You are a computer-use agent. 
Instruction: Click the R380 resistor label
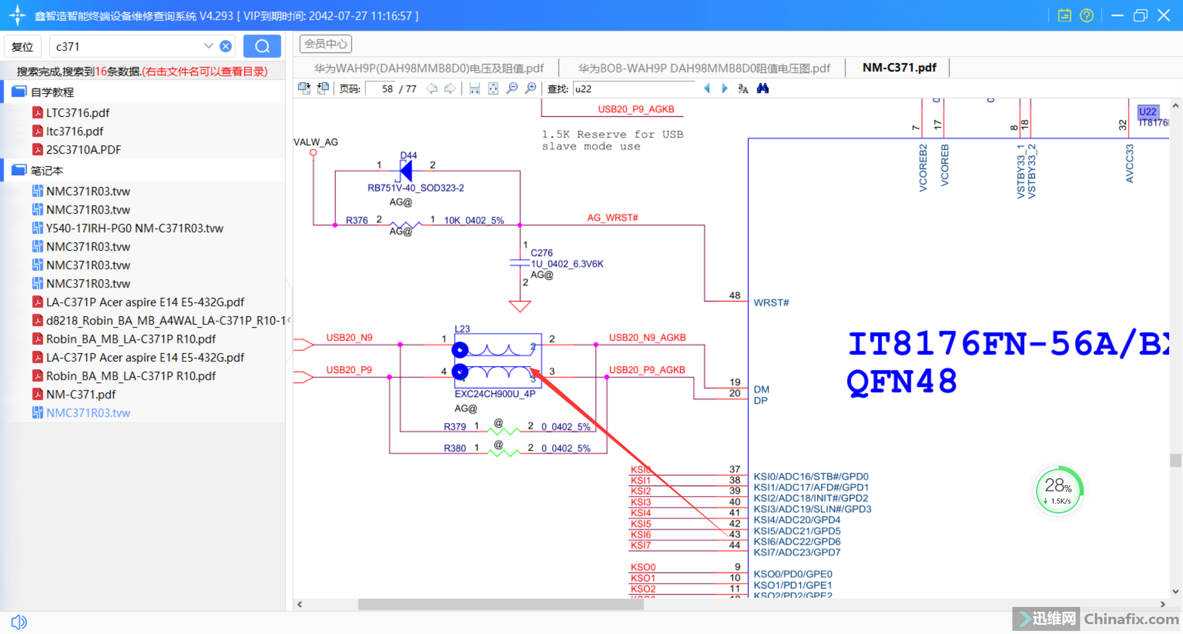click(455, 449)
